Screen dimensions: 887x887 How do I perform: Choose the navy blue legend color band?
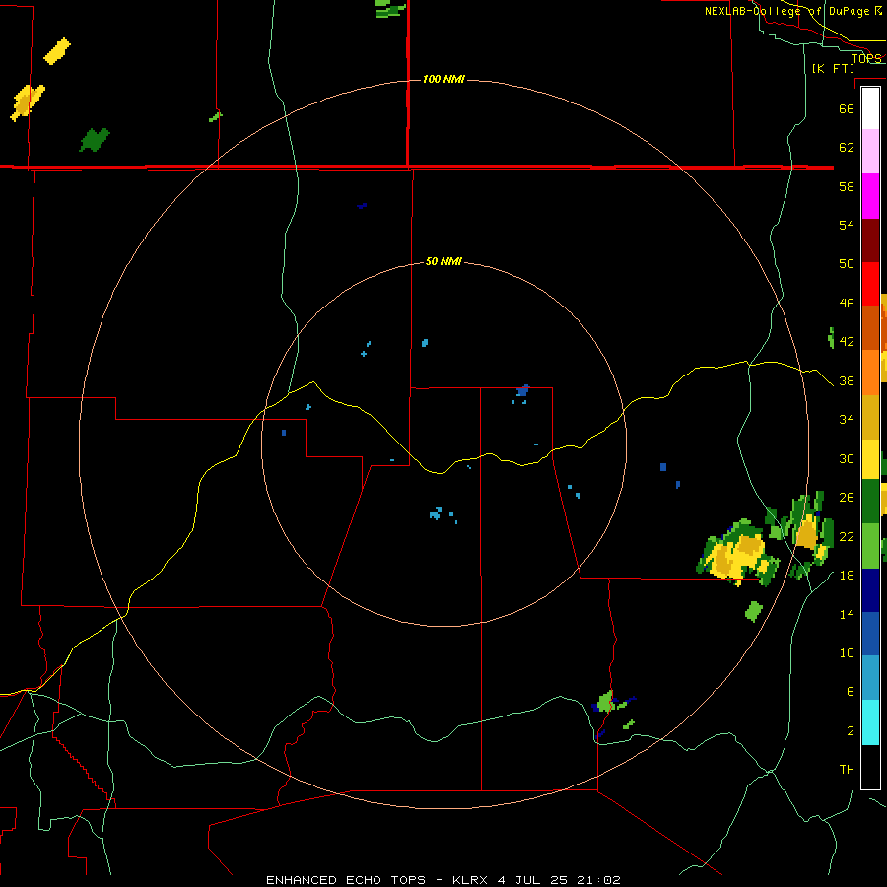coord(870,590)
